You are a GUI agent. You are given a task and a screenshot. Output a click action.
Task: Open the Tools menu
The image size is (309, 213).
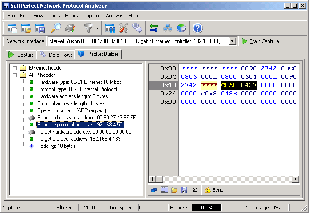tap(54, 16)
